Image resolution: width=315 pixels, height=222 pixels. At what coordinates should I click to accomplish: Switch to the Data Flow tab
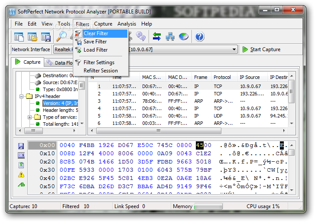pos(59,63)
